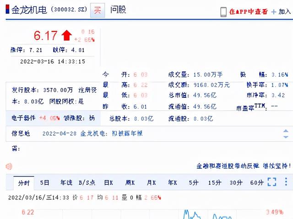Click the stock name 金龙机电

[29, 10]
